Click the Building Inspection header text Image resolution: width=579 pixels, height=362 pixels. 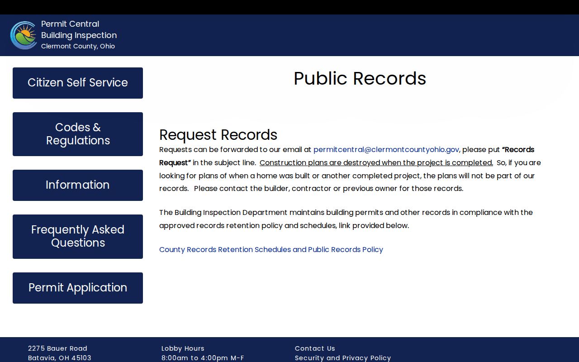pyautogui.click(x=79, y=35)
